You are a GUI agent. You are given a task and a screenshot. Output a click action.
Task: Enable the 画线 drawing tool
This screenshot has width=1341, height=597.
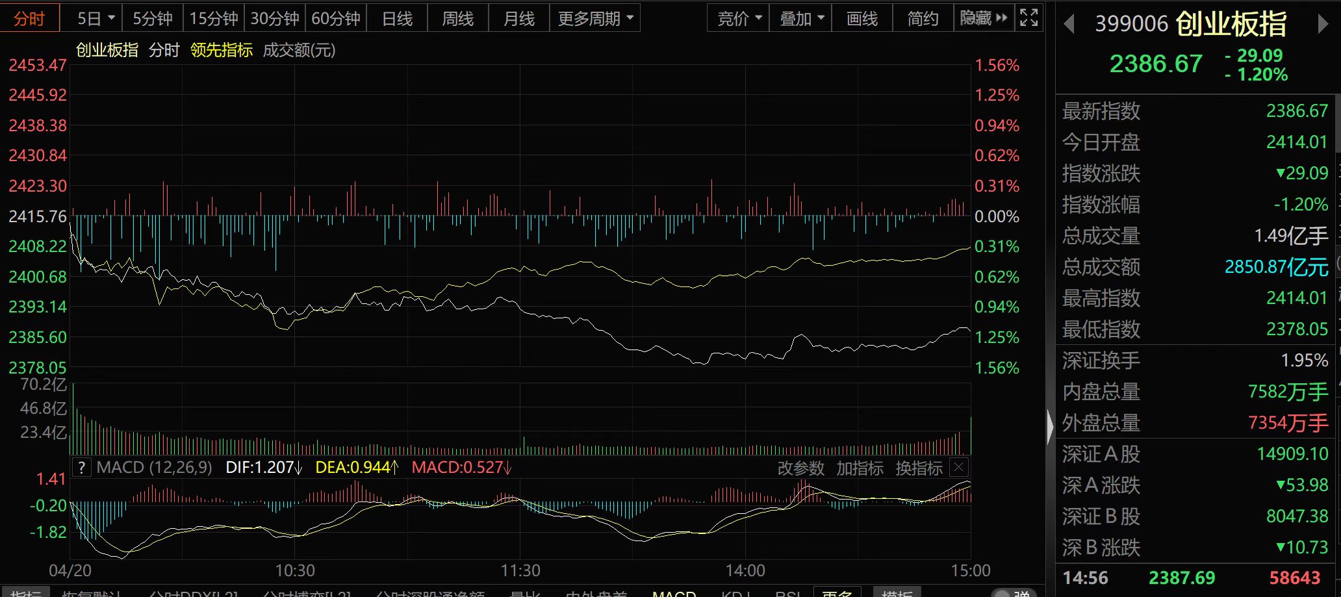point(862,18)
